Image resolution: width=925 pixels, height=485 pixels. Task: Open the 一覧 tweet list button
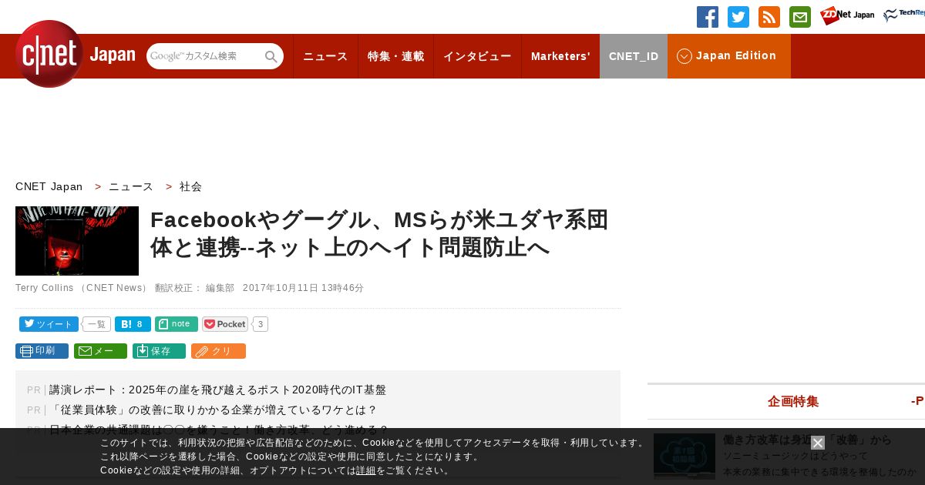pos(96,324)
